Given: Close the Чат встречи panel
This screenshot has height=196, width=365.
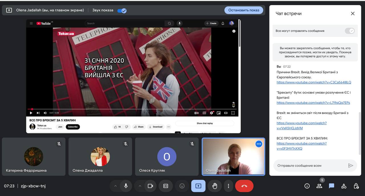Looking at the screenshot, I should pos(353,13).
